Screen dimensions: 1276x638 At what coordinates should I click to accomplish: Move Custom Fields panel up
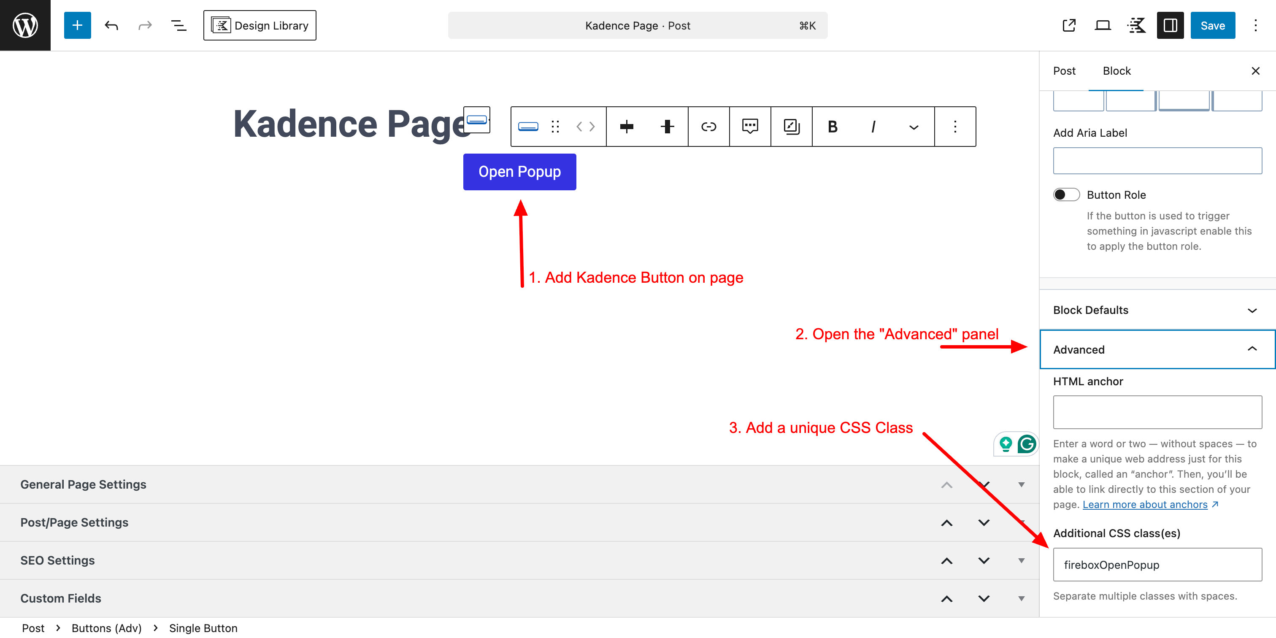tap(946, 598)
